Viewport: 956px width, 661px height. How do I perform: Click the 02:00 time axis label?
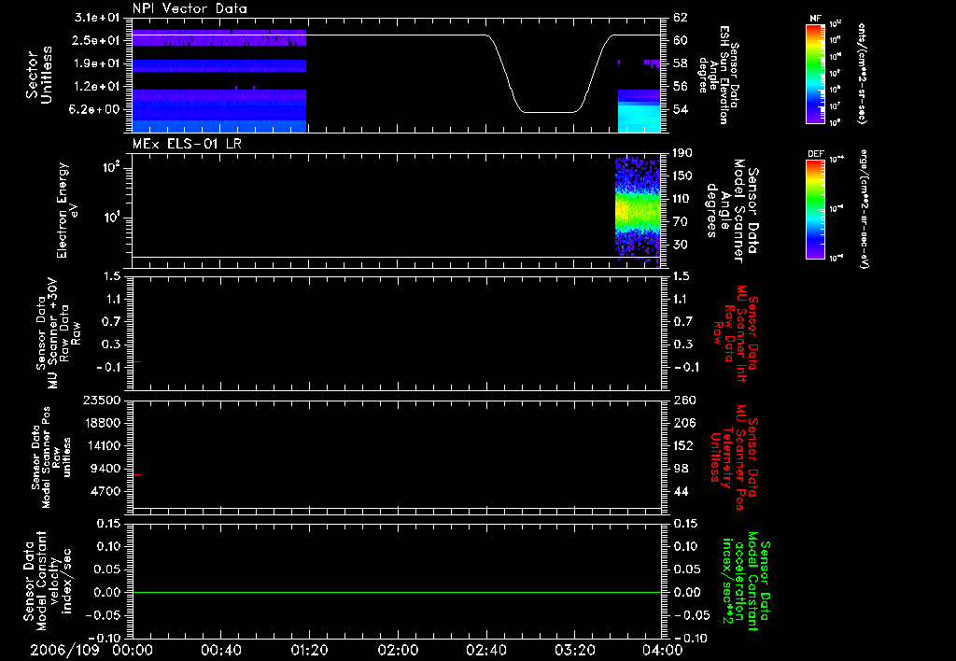[x=398, y=650]
